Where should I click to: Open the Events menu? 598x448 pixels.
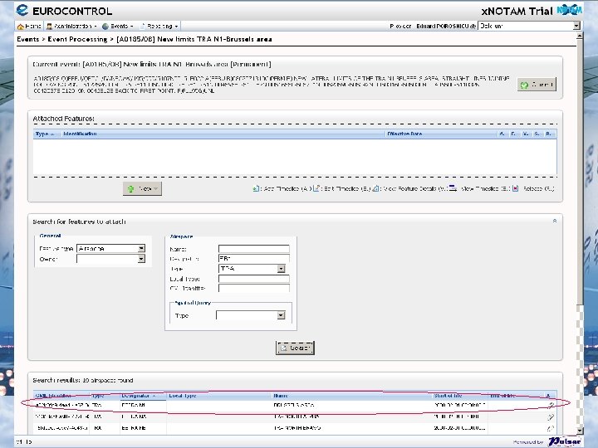[x=118, y=26]
